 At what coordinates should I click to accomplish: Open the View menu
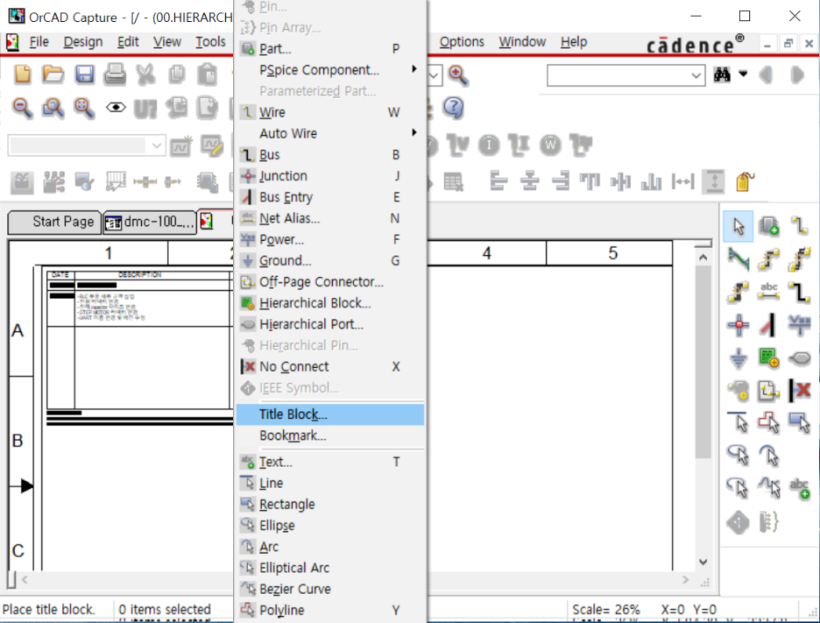click(x=166, y=42)
